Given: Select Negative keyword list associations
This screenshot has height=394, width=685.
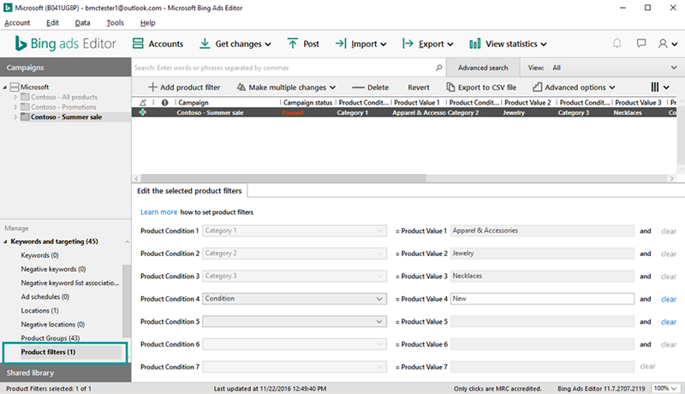Looking at the screenshot, I should pyautogui.click(x=70, y=283).
